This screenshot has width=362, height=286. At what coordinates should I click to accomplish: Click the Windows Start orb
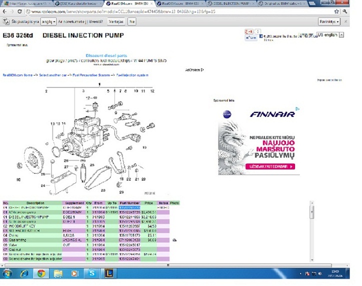point(7,273)
